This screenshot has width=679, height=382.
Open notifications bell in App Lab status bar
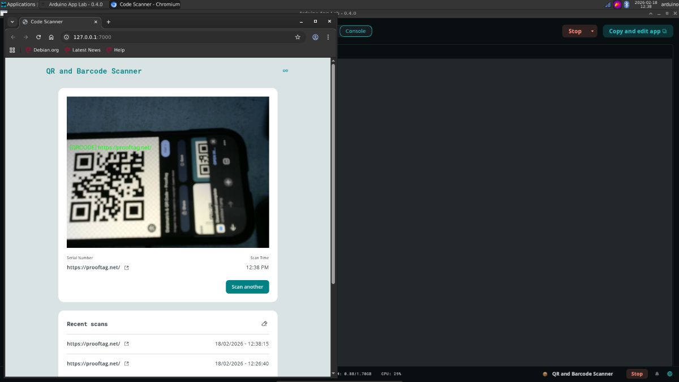[x=657, y=374]
